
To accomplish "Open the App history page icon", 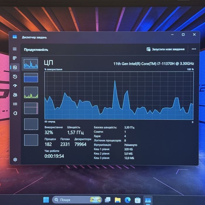I will coord(15,77).
